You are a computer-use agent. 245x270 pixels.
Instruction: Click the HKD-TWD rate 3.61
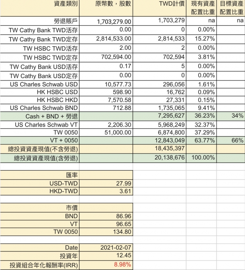(106, 191)
